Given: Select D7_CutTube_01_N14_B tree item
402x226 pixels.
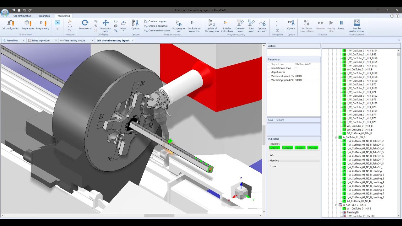Looking at the screenshot, I should (x=359, y=133).
